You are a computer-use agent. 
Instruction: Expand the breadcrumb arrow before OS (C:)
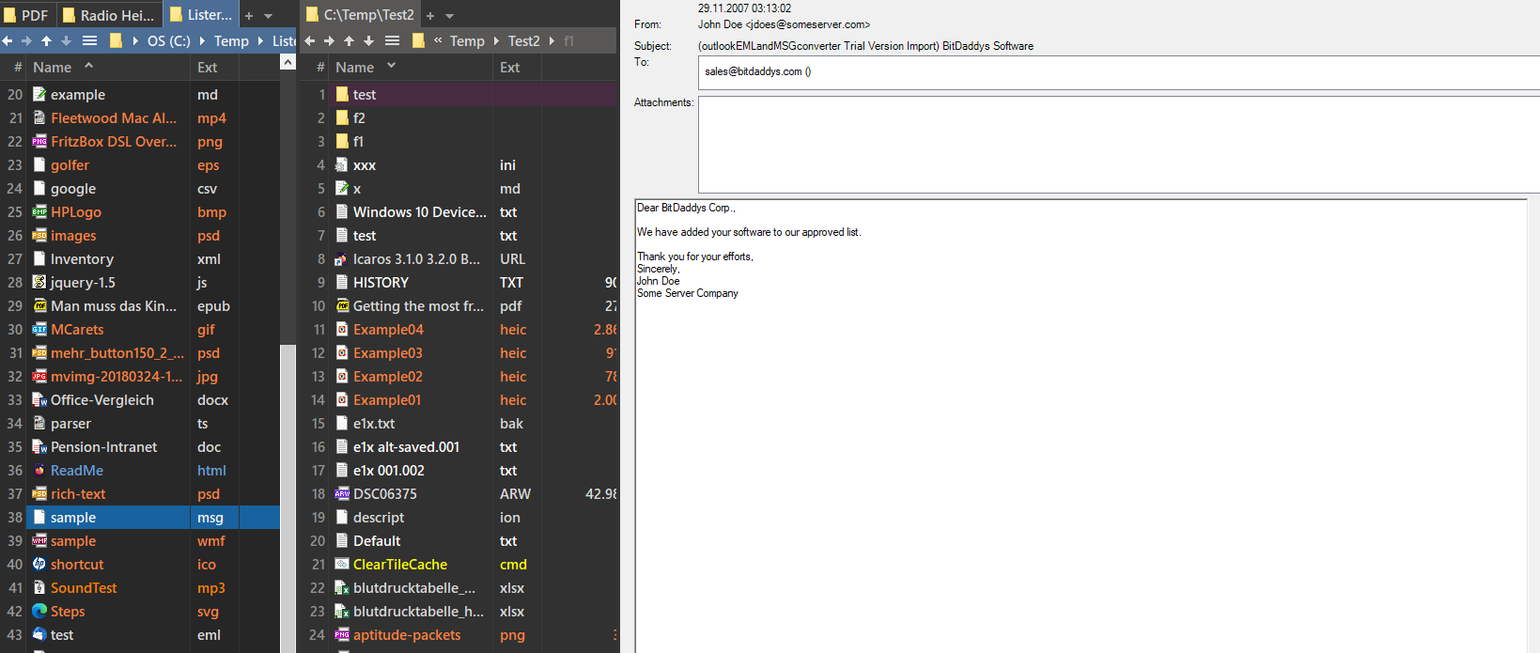[x=135, y=41]
